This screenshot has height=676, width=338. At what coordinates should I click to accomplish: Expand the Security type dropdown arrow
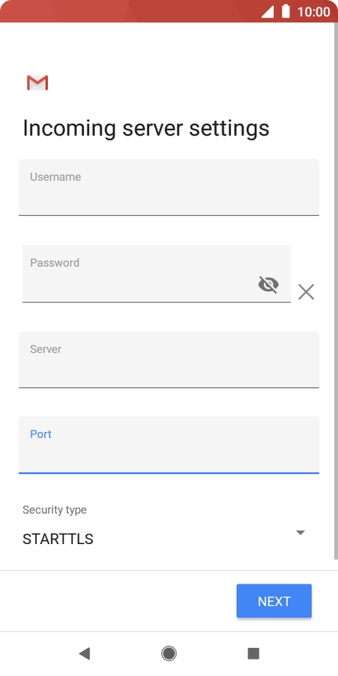tap(301, 533)
